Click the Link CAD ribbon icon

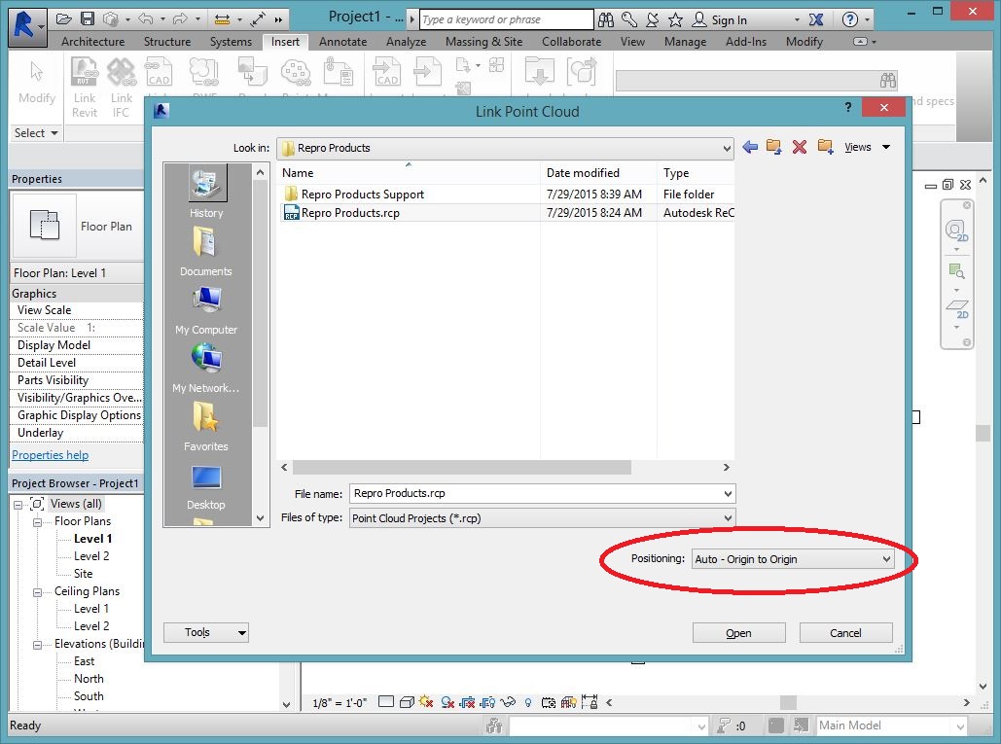tap(159, 73)
